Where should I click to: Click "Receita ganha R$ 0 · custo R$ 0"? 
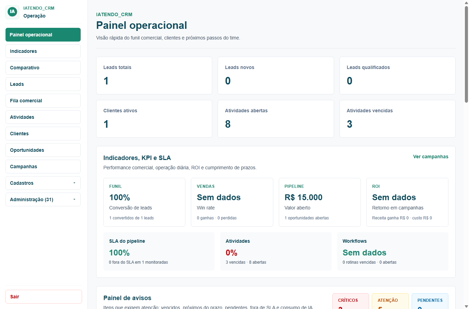point(402,218)
